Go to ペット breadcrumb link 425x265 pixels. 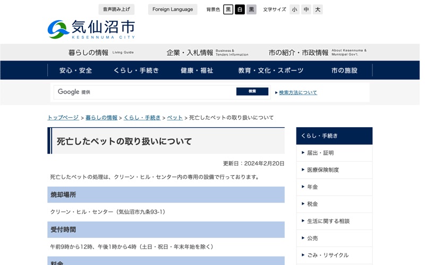click(175, 118)
